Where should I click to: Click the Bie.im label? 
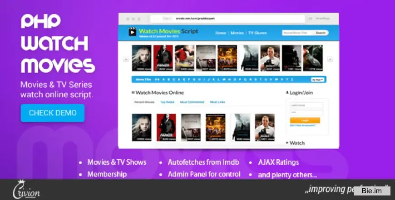pos(371,191)
